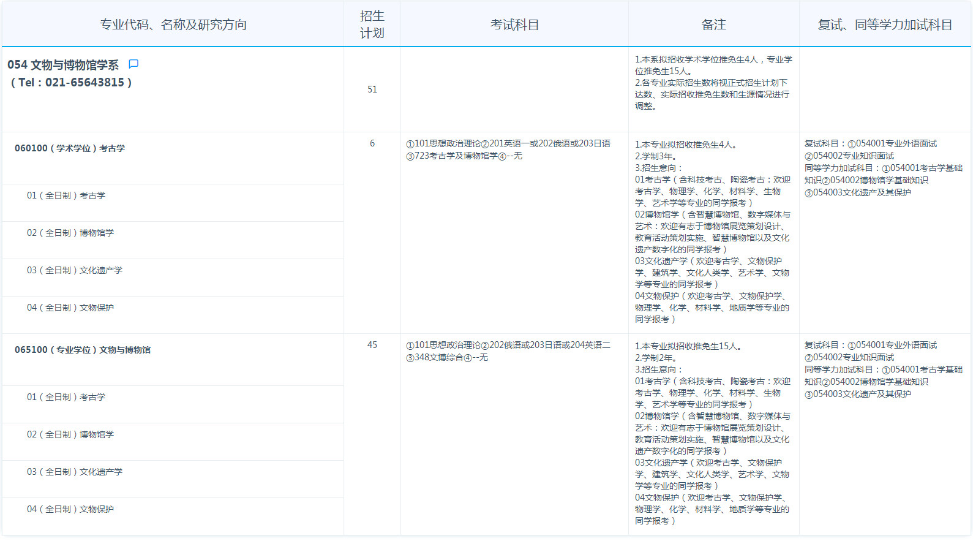Viewport: 973px width, 541px height.
Task: Select direction 02 博物馆学 under major 060100
Action: tap(70, 233)
